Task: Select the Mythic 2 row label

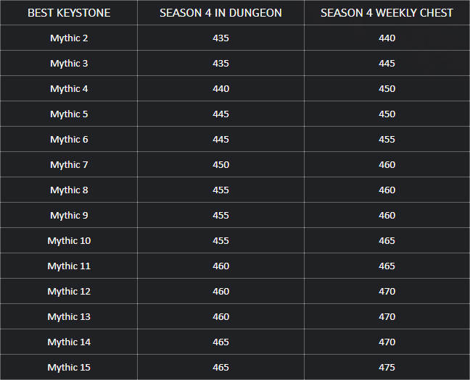Action: tap(69, 38)
